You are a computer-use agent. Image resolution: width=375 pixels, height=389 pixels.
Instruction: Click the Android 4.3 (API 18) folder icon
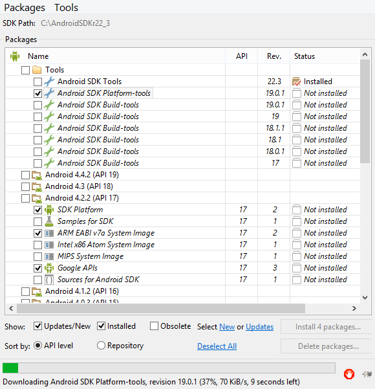[x=37, y=187]
